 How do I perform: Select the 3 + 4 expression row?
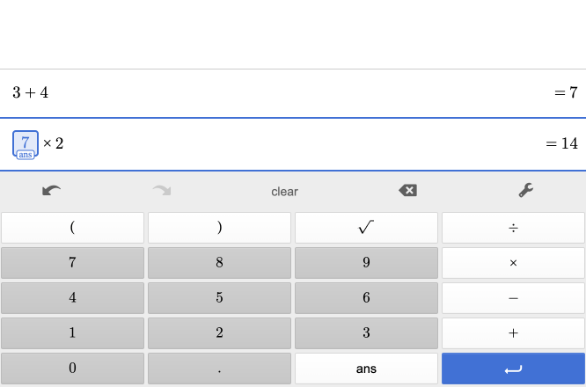(x=264, y=92)
